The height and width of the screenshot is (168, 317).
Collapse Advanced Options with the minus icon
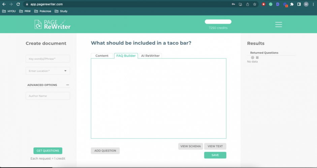tap(67, 85)
